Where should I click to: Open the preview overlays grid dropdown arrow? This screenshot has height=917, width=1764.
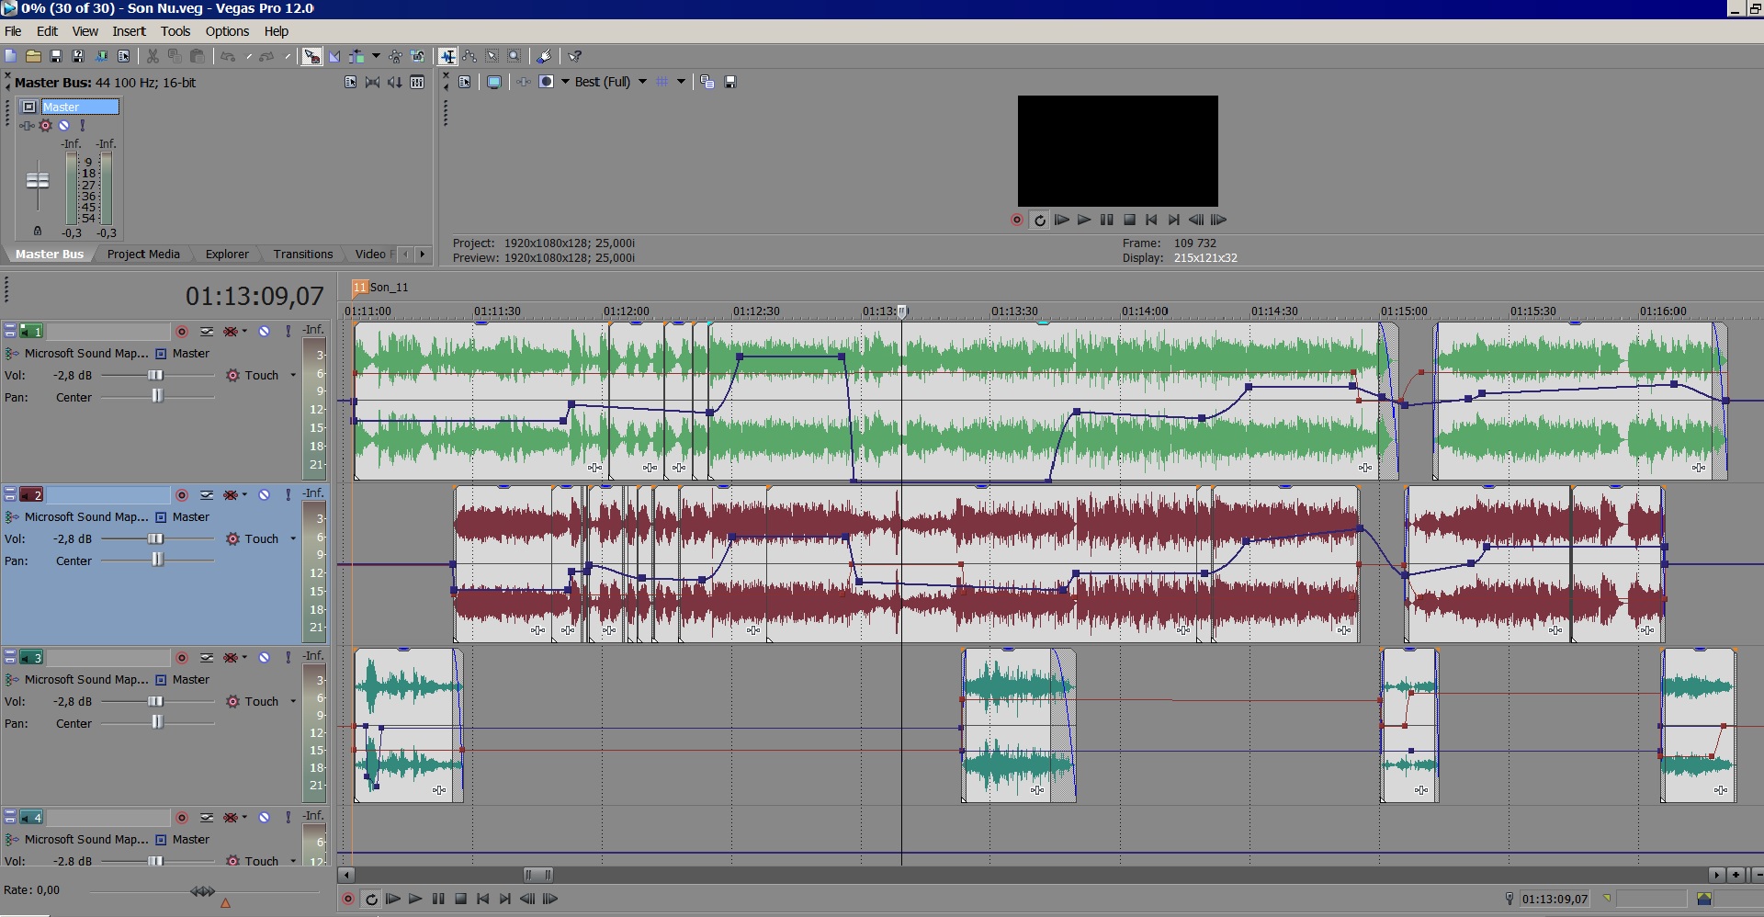pyautogui.click(x=681, y=82)
